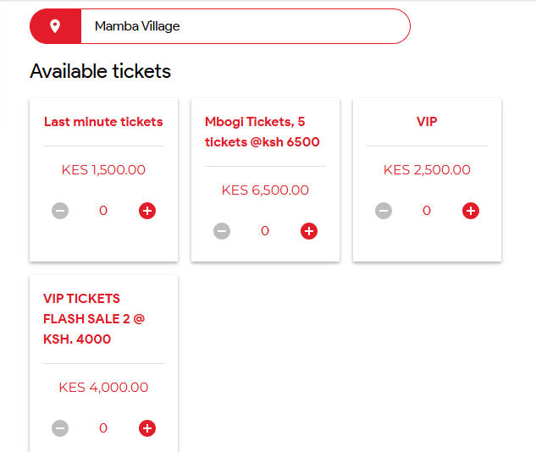Click the Mbogi Tickets card title
Image resolution: width=536 pixels, height=452 pixels.
point(262,132)
